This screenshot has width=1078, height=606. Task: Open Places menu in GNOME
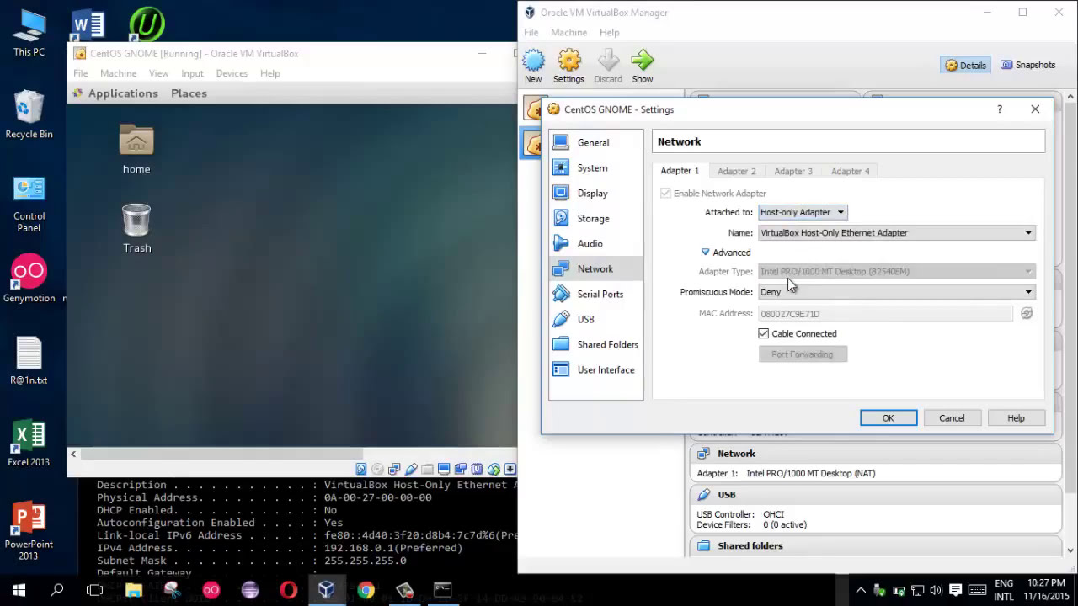[189, 93]
